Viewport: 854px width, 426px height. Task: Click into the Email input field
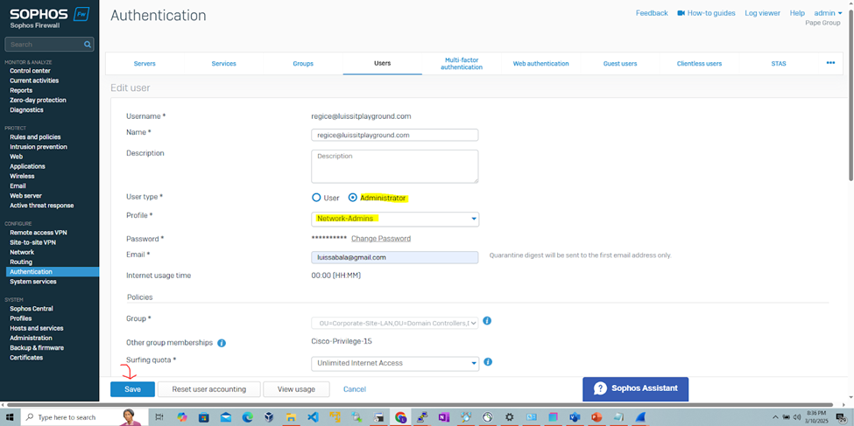point(395,257)
